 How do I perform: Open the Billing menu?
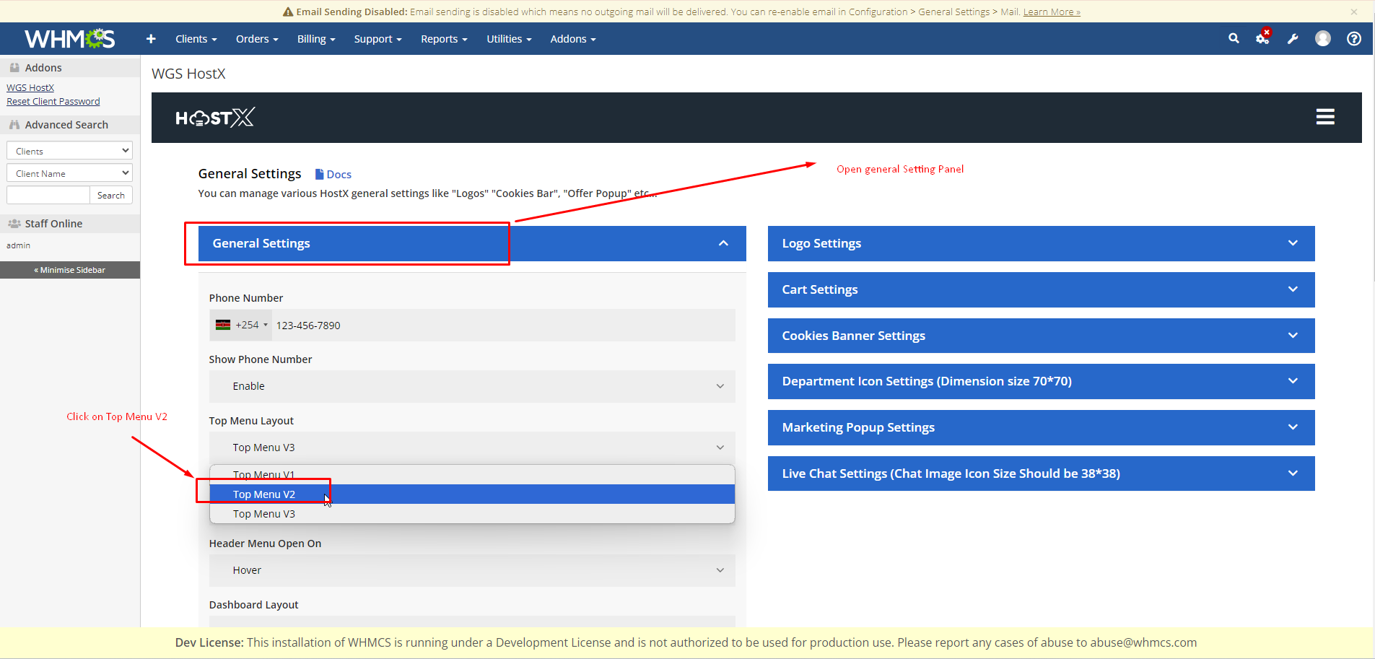coord(315,39)
